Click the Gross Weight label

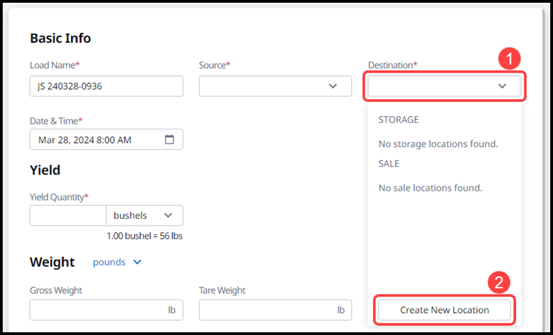(55, 291)
